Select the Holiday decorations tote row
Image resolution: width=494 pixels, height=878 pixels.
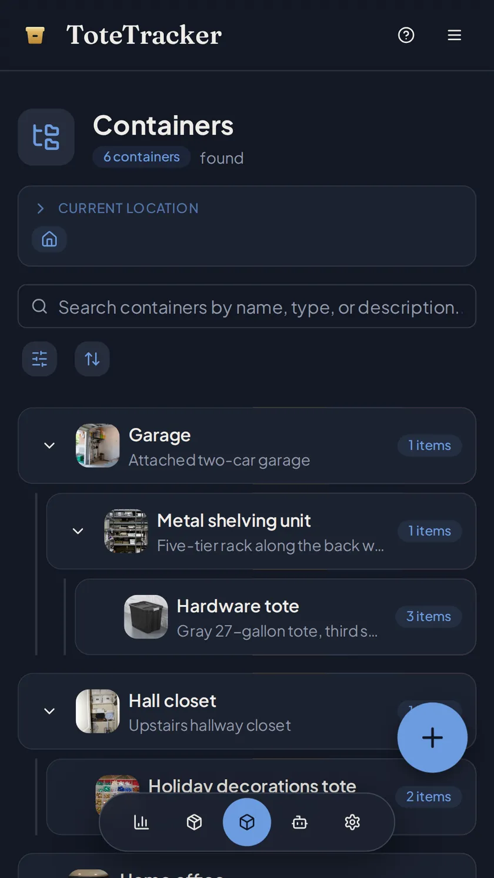pyautogui.click(x=261, y=797)
